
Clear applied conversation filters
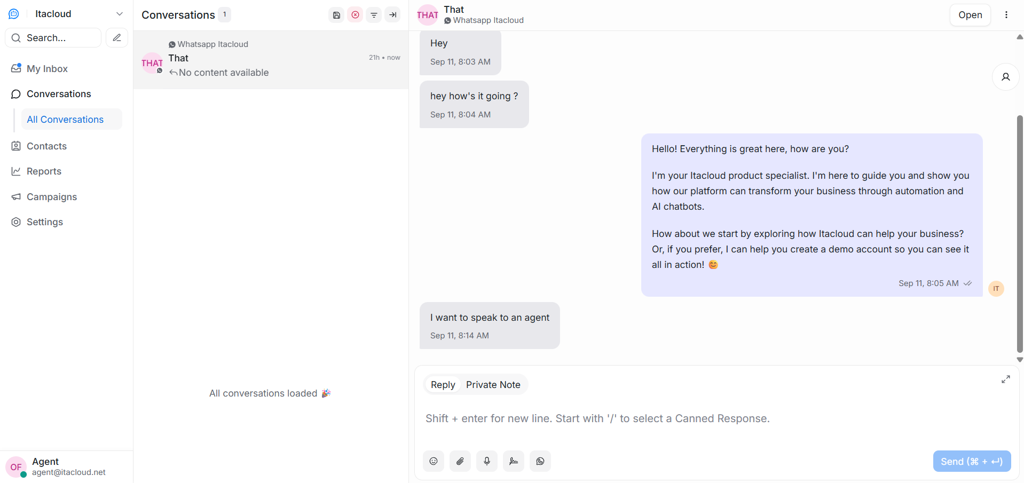coord(355,15)
